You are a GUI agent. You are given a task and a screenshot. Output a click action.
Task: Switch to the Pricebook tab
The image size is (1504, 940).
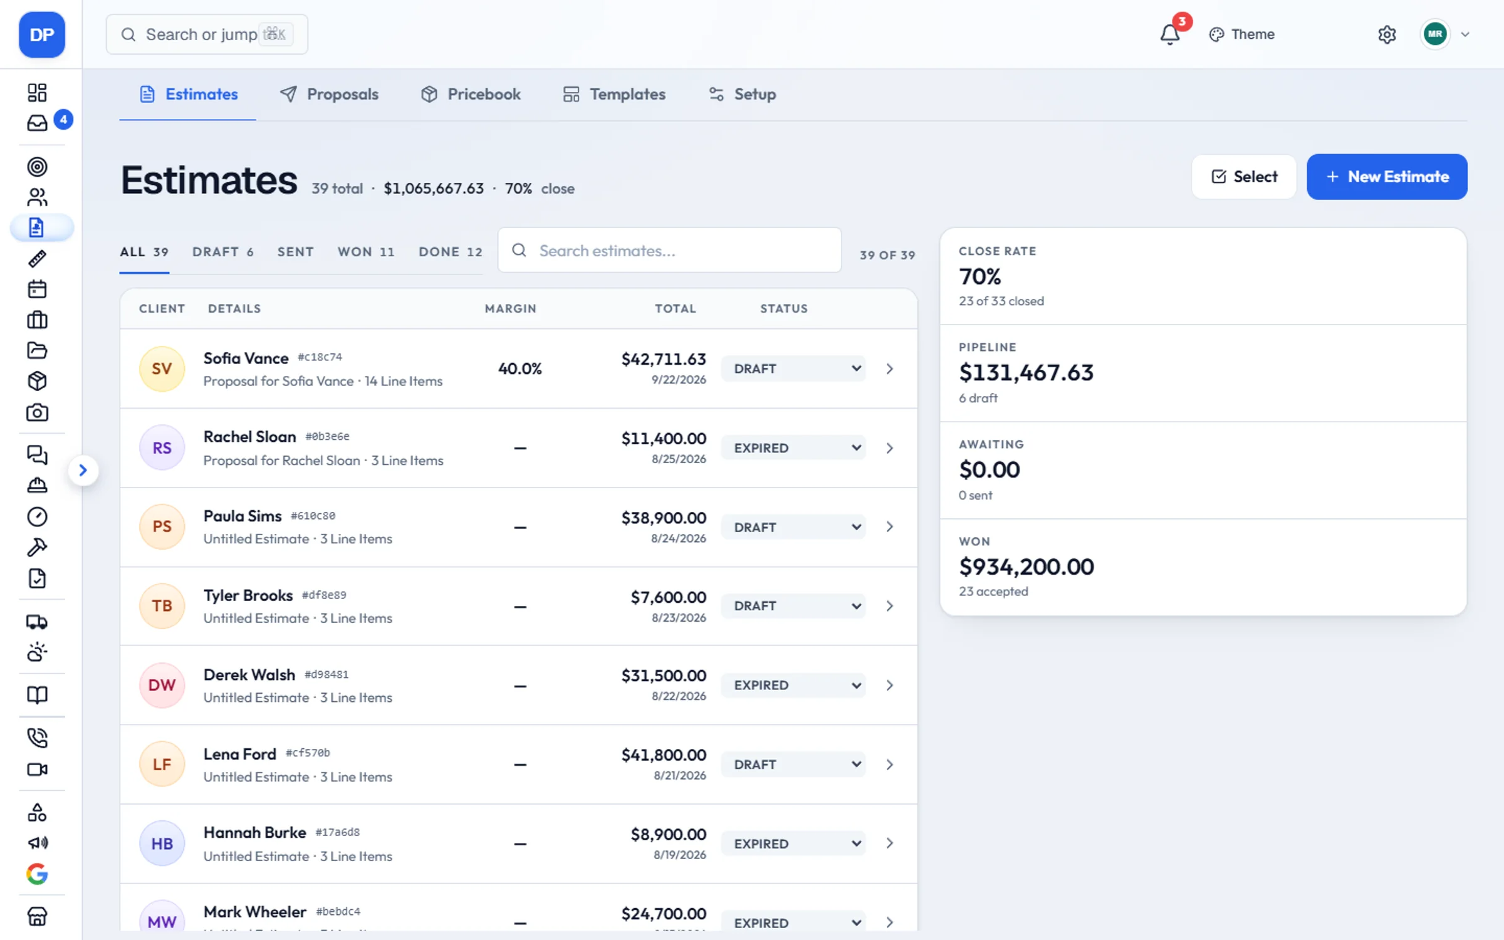pyautogui.click(x=471, y=94)
